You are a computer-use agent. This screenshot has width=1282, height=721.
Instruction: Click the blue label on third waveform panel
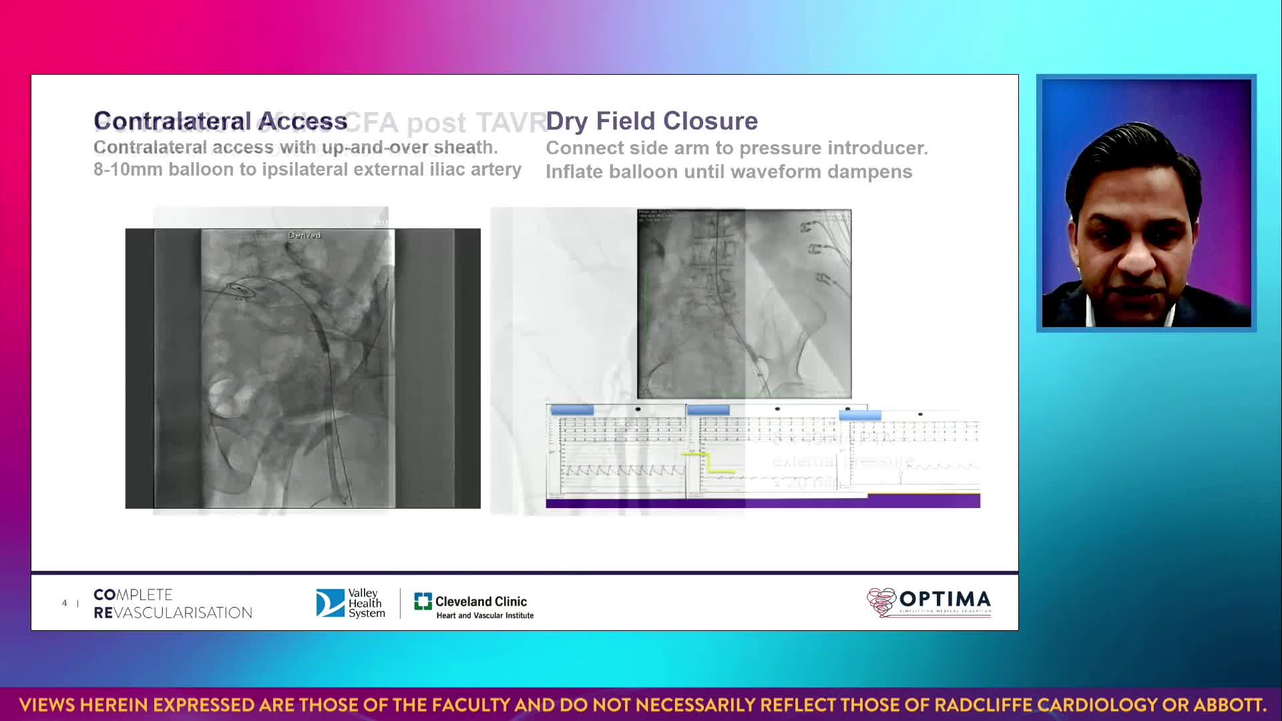860,416
